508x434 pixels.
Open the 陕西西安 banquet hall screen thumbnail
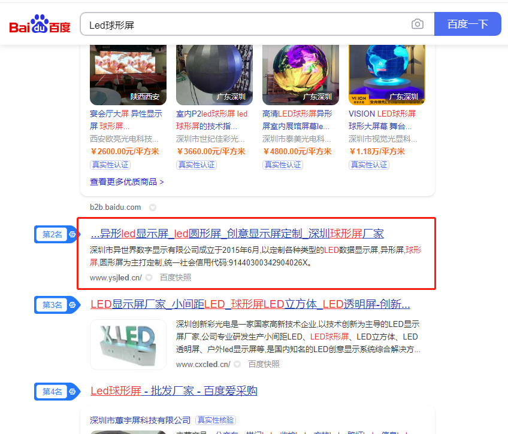(128, 75)
